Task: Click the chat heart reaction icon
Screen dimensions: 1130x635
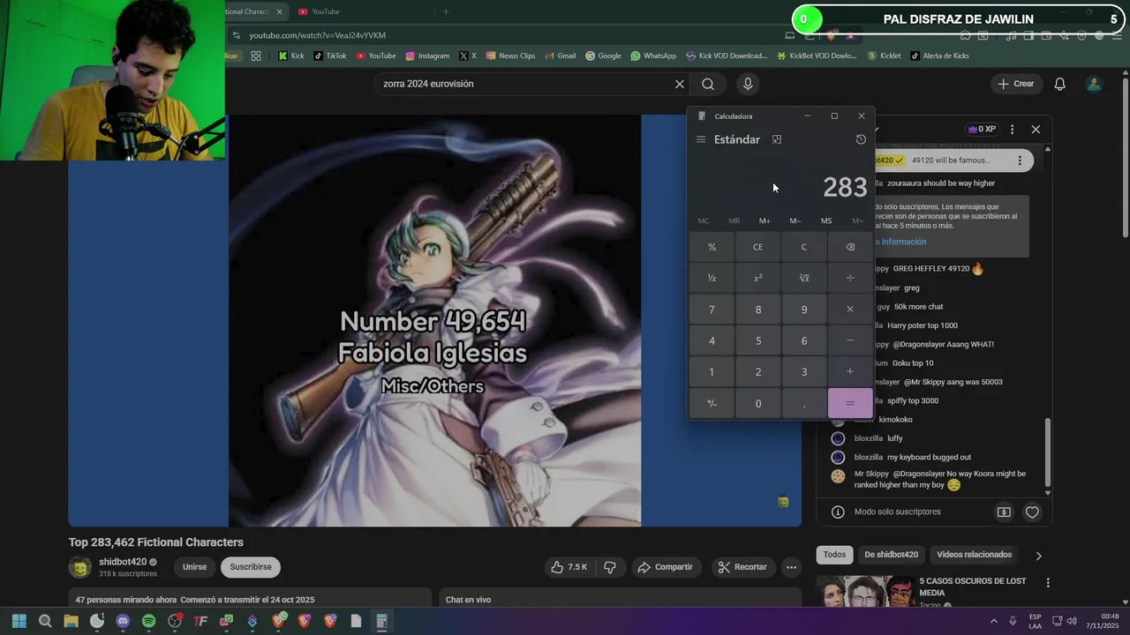Action: (x=1032, y=512)
